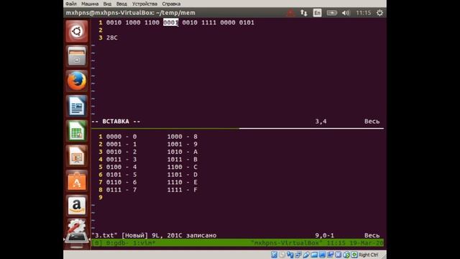The image size is (460, 259).
Task: Click the 1010 - A table entry
Action: coord(182,152)
